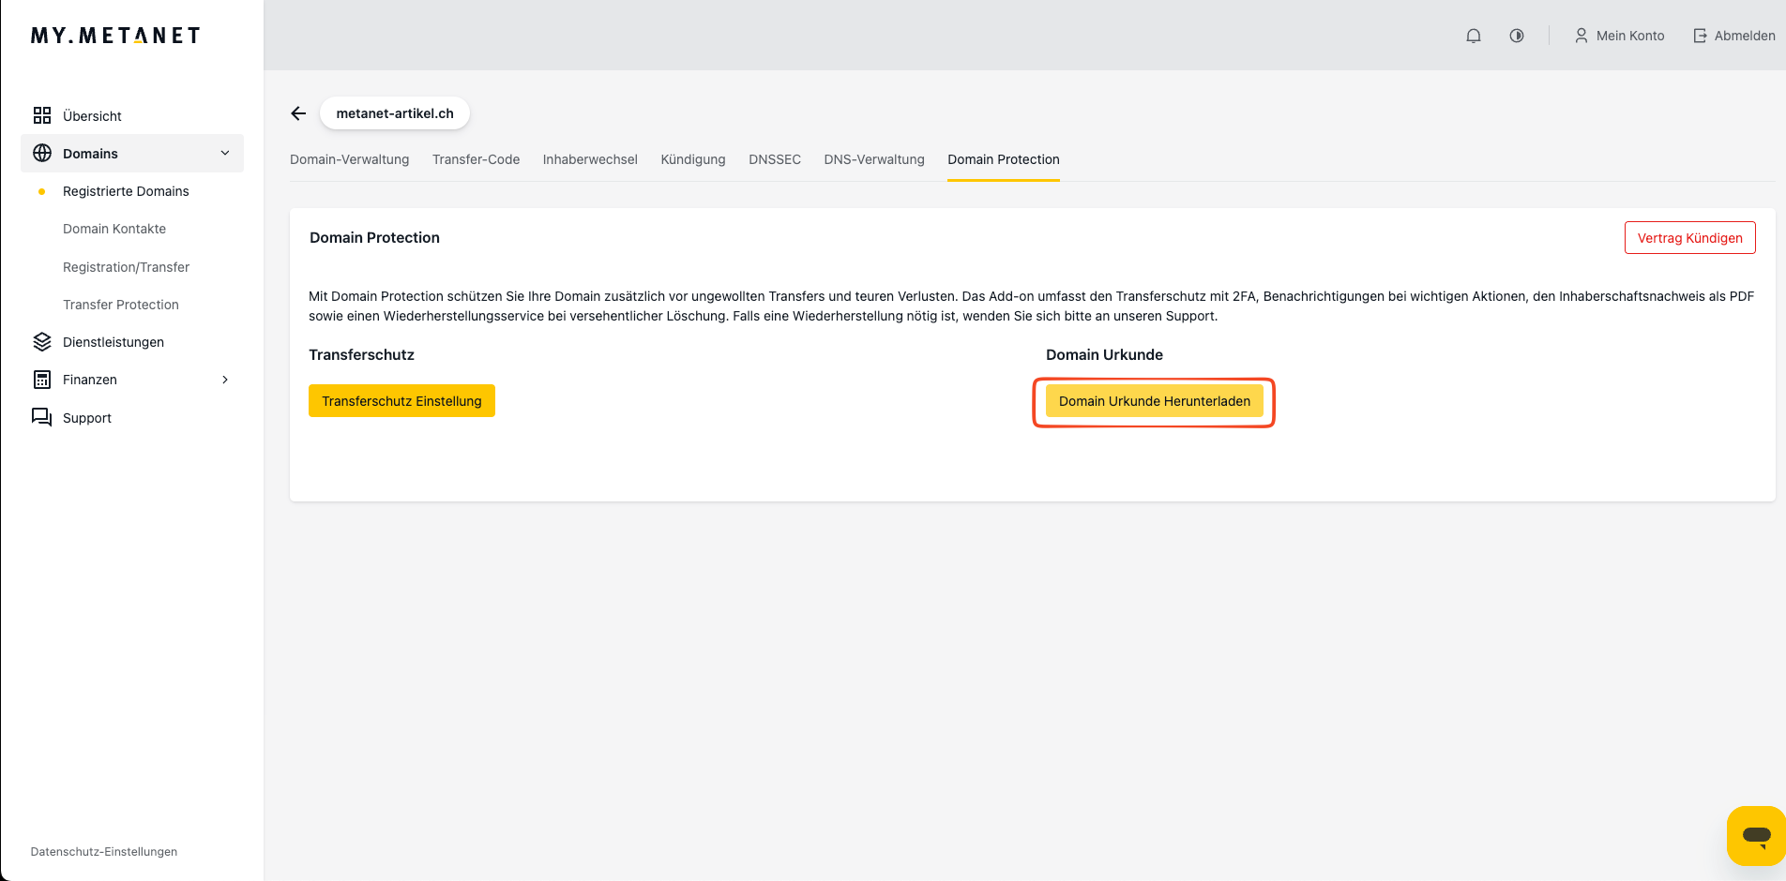The height and width of the screenshot is (881, 1786).
Task: Open Transferschutz Einstellung
Action: pyautogui.click(x=401, y=401)
